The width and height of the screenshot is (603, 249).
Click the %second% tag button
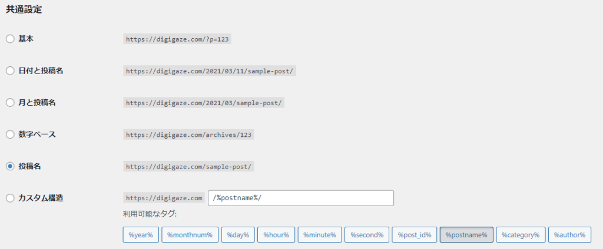click(367, 235)
